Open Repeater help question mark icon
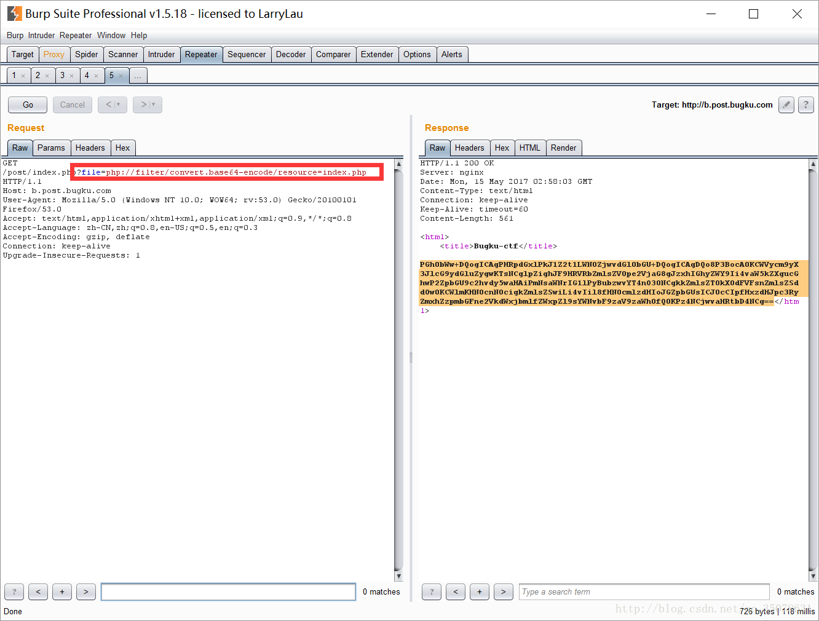819x621 pixels. [x=806, y=105]
